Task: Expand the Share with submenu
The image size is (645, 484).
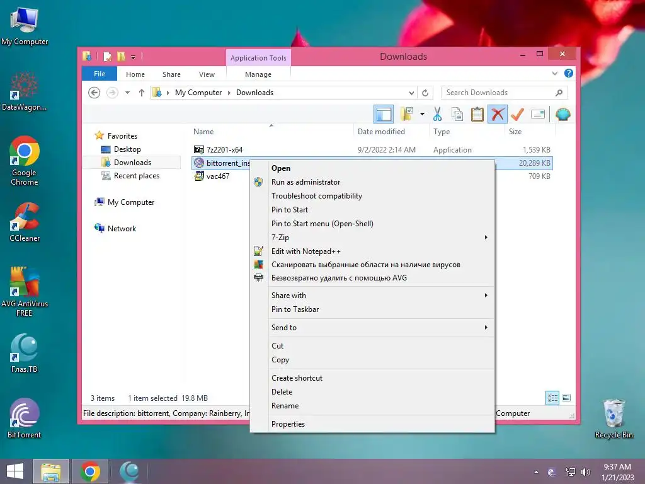Action: [x=372, y=296]
